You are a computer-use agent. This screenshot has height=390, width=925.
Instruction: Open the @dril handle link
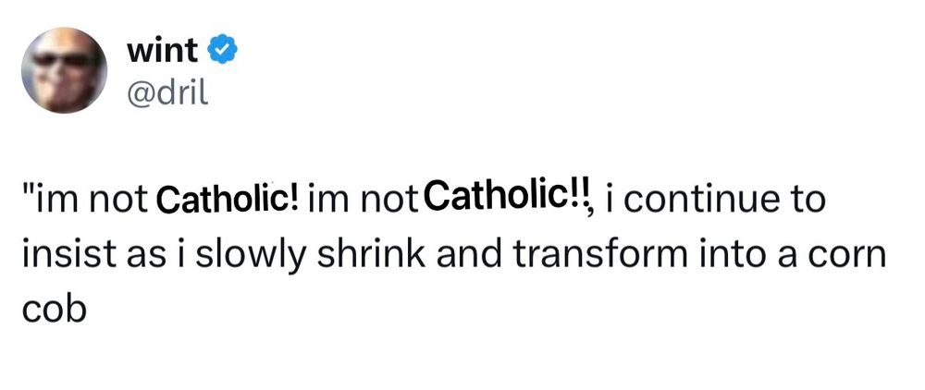pos(166,91)
